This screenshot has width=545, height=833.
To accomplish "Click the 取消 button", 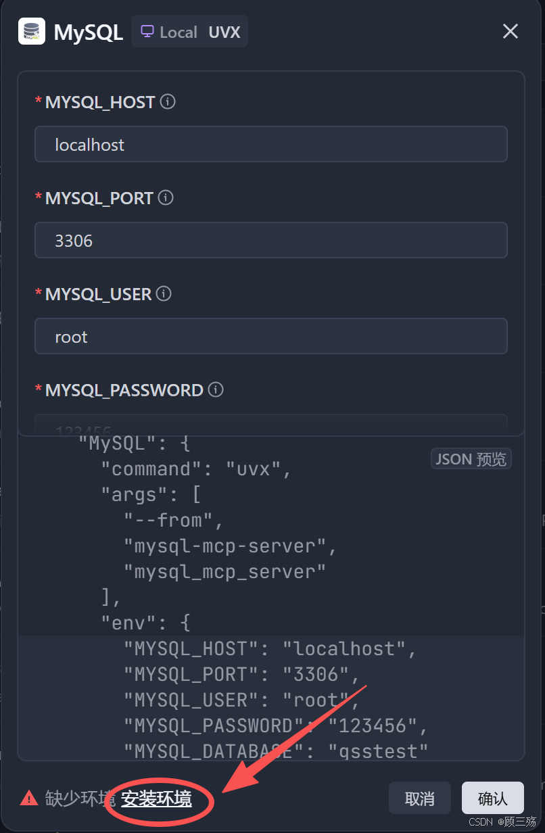I will click(x=419, y=799).
